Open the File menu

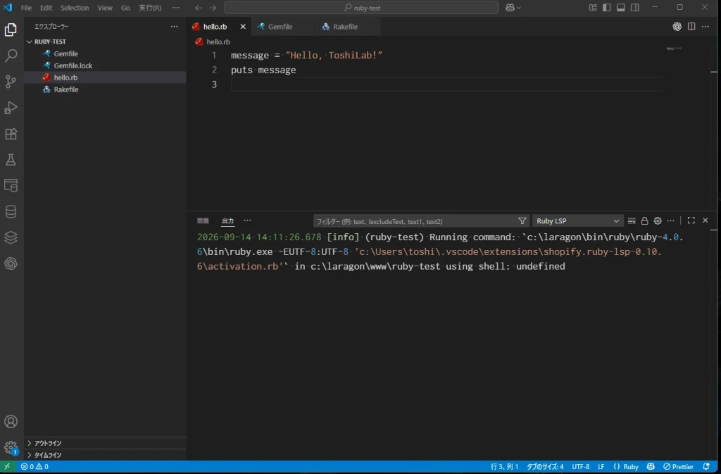26,8
